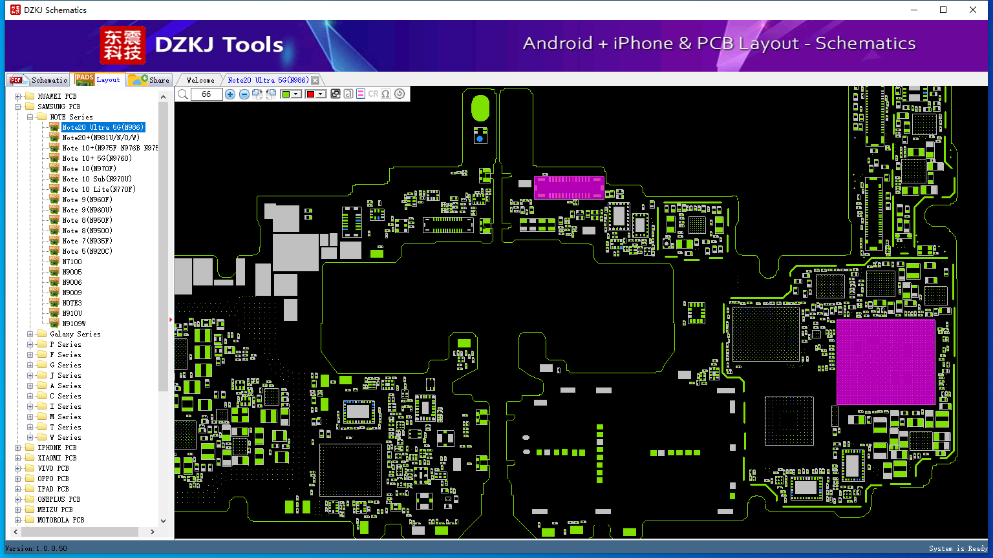Open Note 5(N920C) layout

point(87,251)
